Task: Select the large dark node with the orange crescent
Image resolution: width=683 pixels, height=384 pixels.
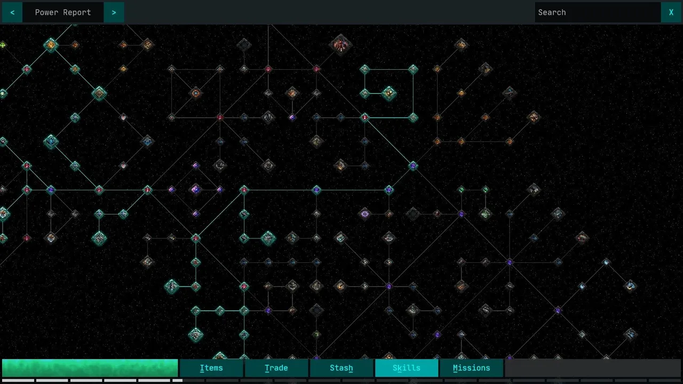Action: click(340, 286)
